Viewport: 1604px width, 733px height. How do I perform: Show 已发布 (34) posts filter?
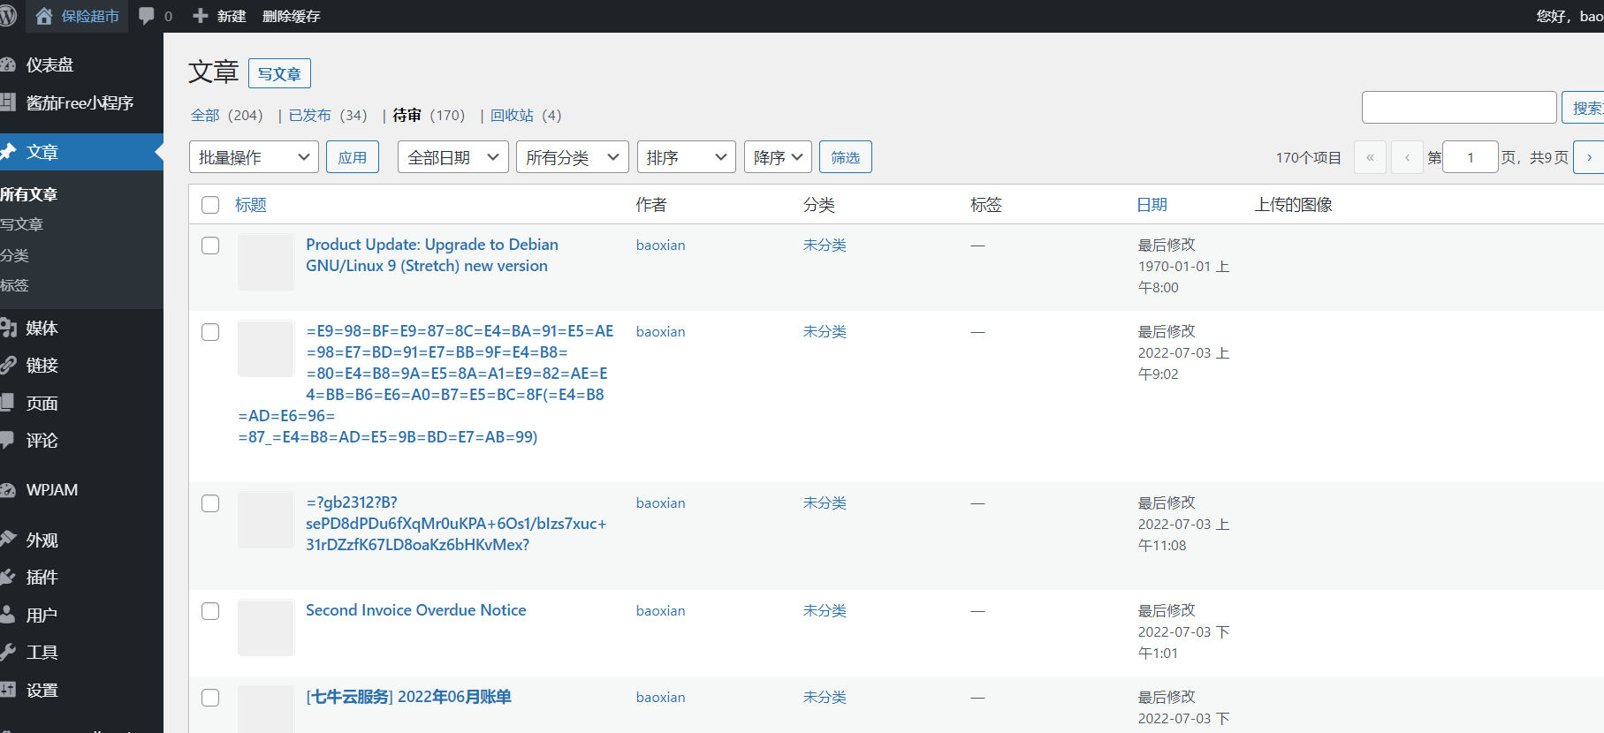pyautogui.click(x=327, y=115)
